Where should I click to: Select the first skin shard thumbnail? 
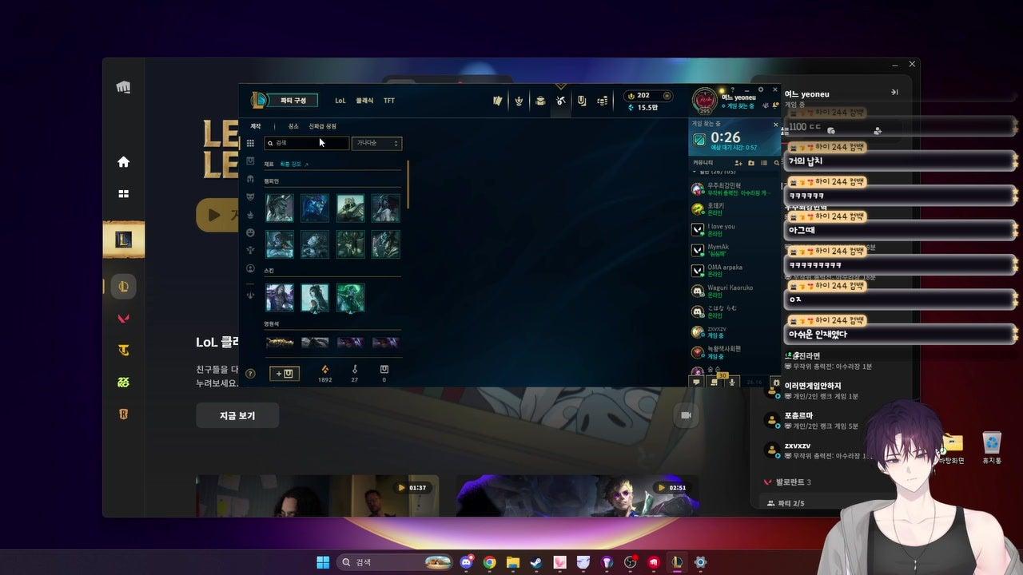point(280,297)
